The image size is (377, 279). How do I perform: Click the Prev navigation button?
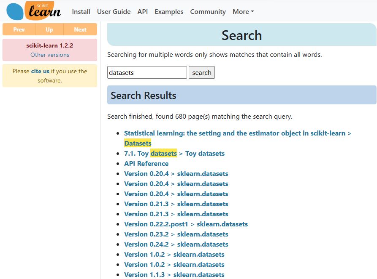[19, 29]
